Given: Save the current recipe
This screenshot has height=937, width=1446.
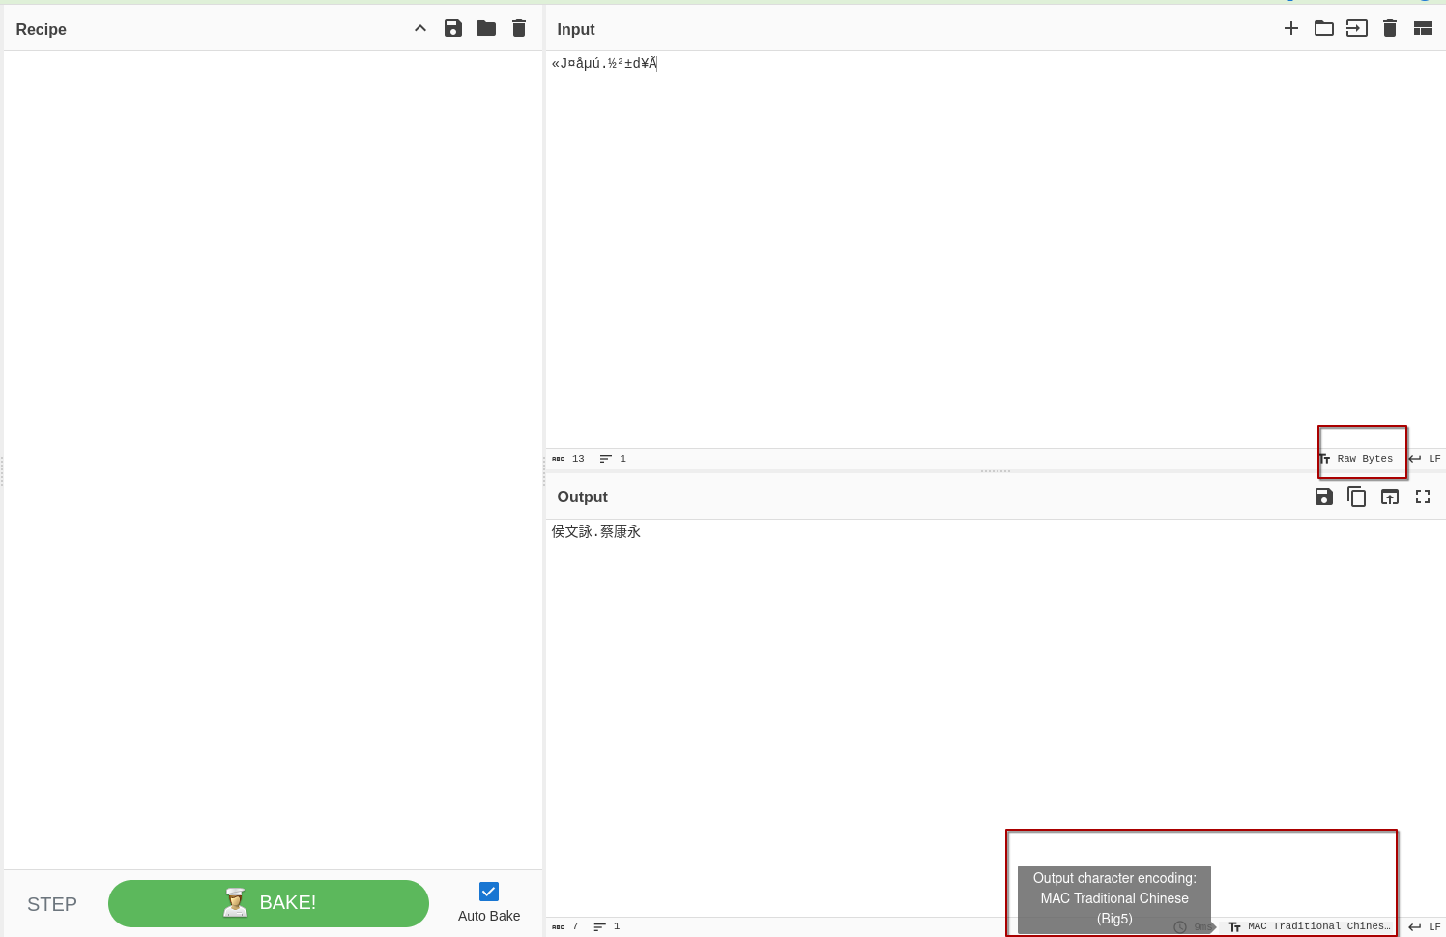Looking at the screenshot, I should [x=452, y=29].
